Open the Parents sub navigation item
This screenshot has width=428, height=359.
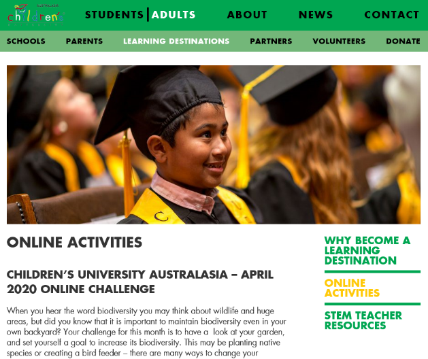(84, 41)
